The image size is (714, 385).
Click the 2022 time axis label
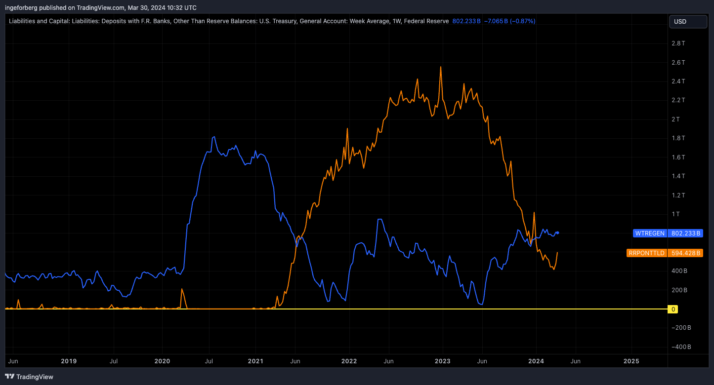[x=349, y=361]
